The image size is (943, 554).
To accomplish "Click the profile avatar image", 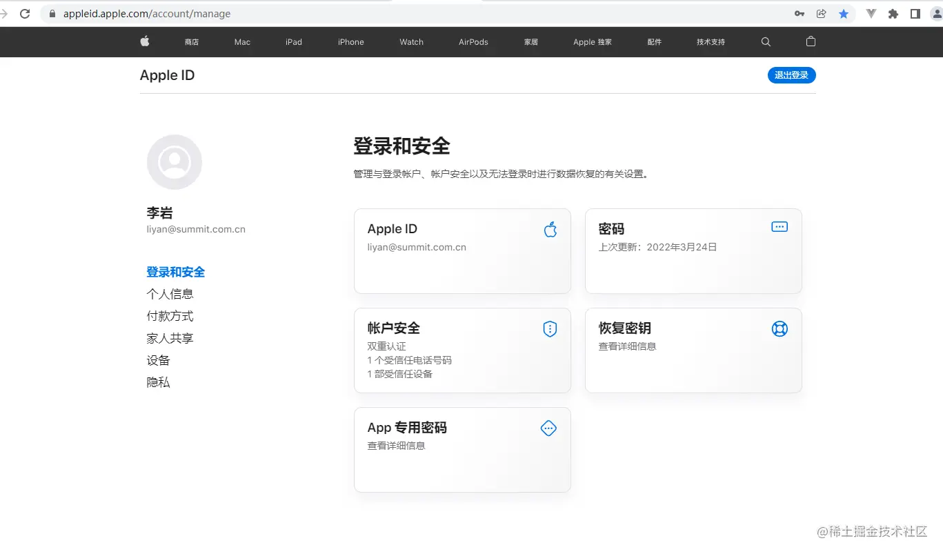I will tap(174, 161).
